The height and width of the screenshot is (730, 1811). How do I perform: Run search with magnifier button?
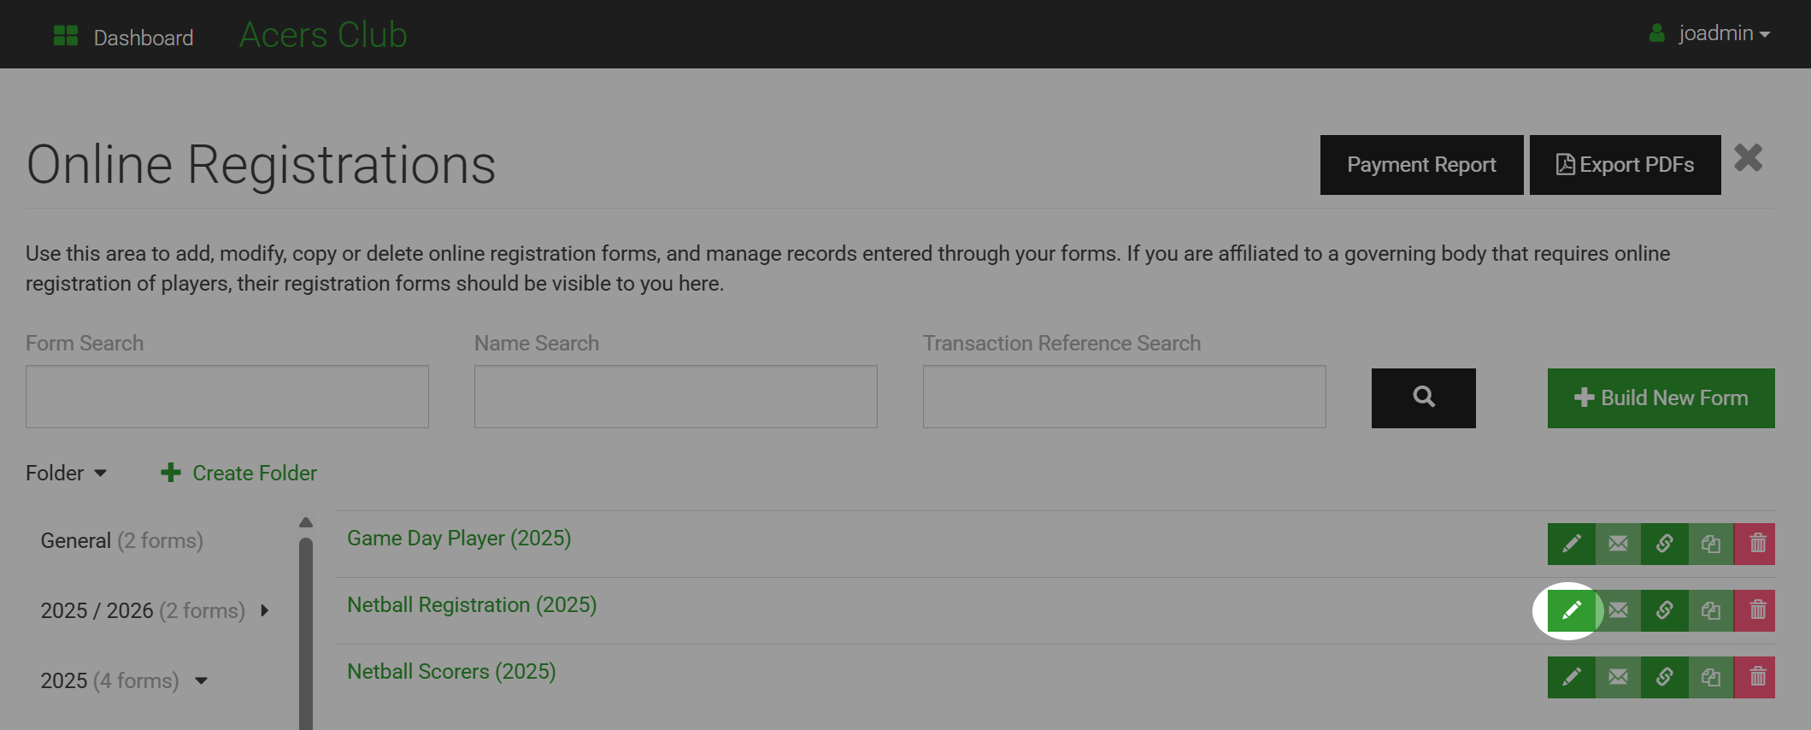pyautogui.click(x=1423, y=398)
